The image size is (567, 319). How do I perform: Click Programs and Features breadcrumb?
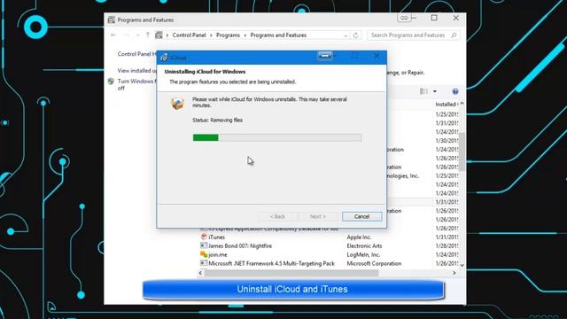click(278, 35)
